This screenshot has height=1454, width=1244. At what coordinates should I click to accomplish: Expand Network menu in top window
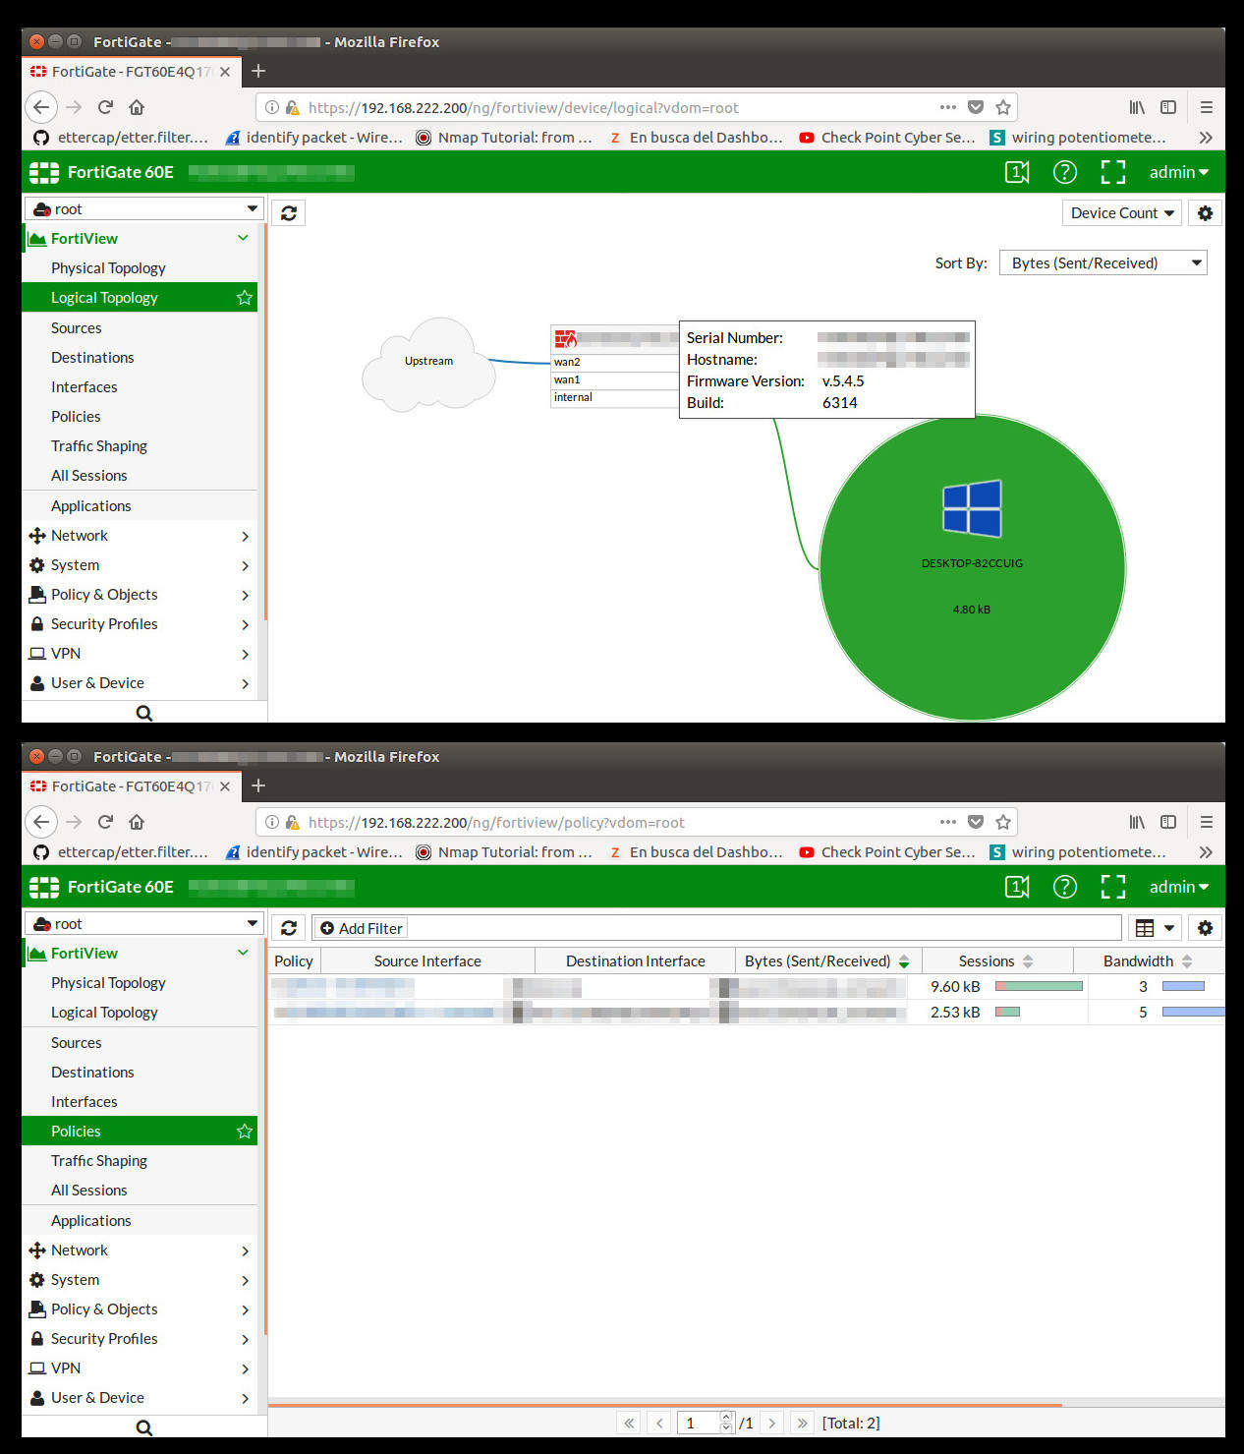(x=140, y=535)
